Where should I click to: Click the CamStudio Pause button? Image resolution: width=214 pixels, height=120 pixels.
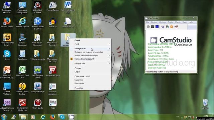152,27
